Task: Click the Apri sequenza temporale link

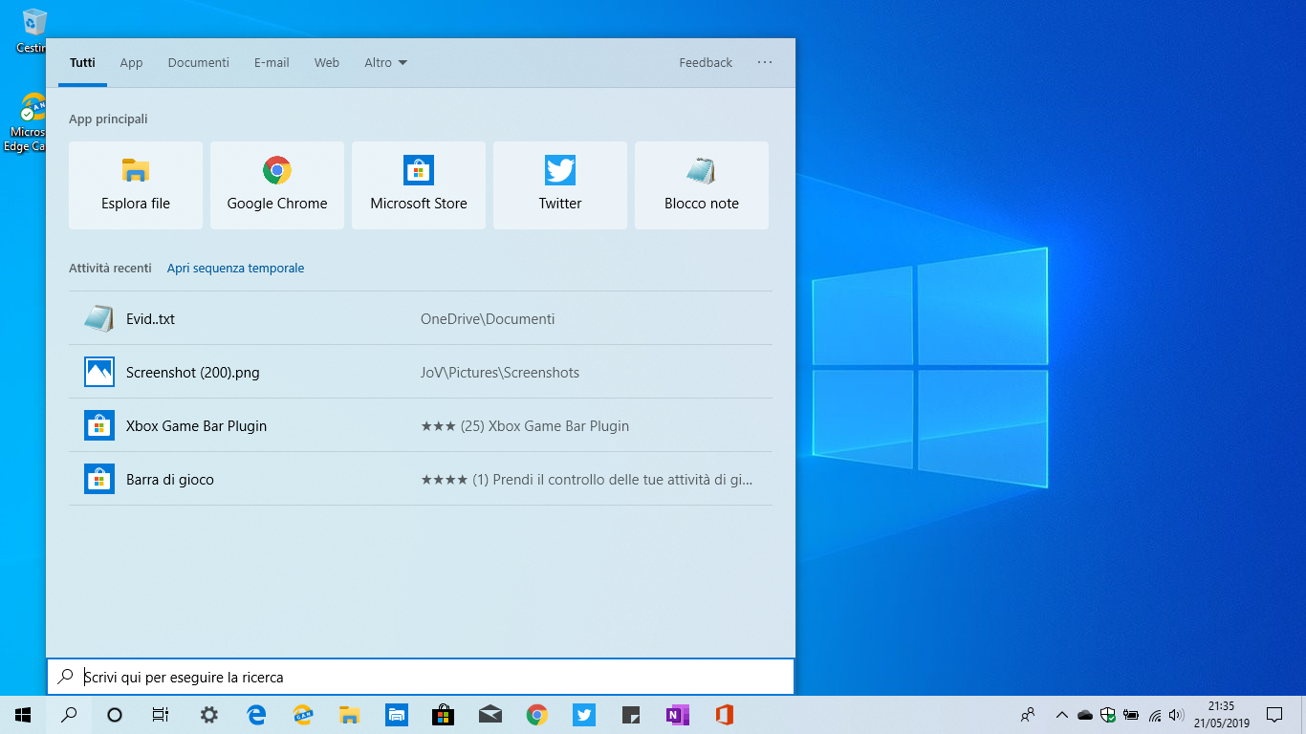Action: [235, 269]
